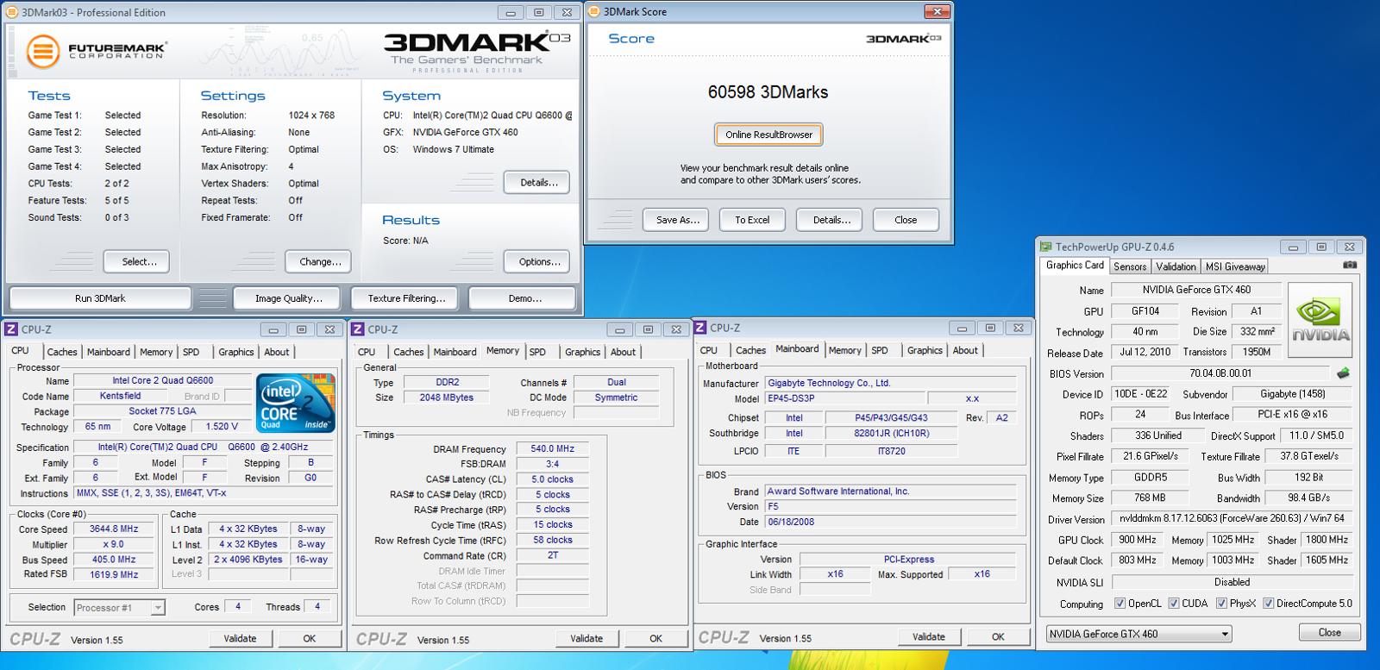
Task: Open About tab in Mainboard CPU-Z window
Action: tap(965, 350)
